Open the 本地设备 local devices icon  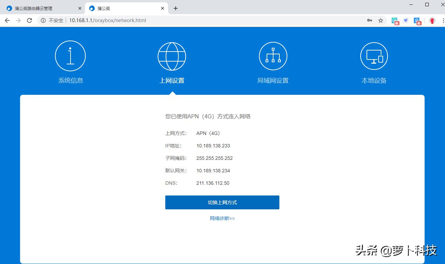(x=374, y=56)
